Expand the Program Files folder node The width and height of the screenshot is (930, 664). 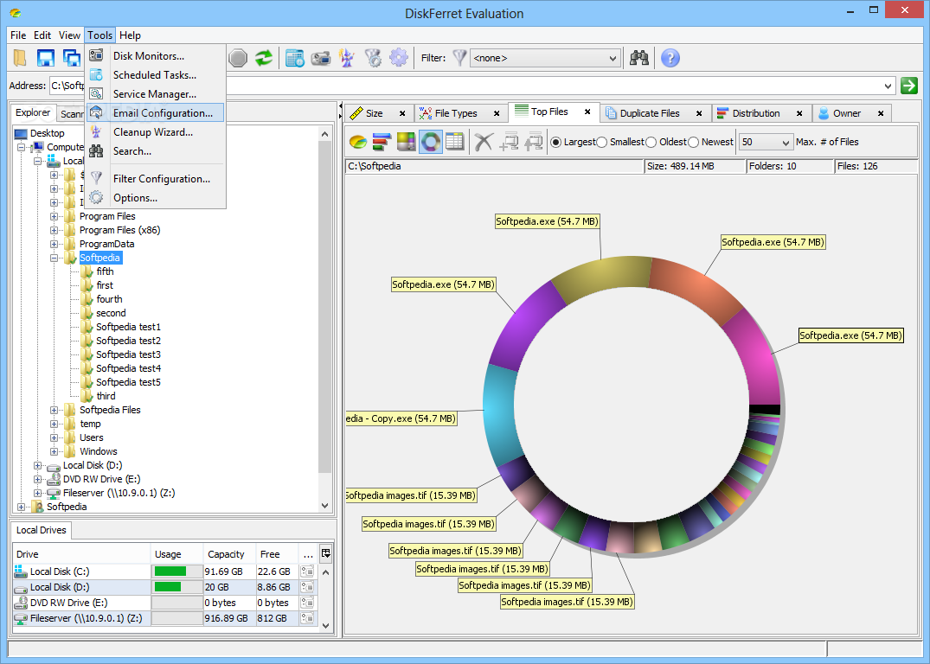click(54, 216)
